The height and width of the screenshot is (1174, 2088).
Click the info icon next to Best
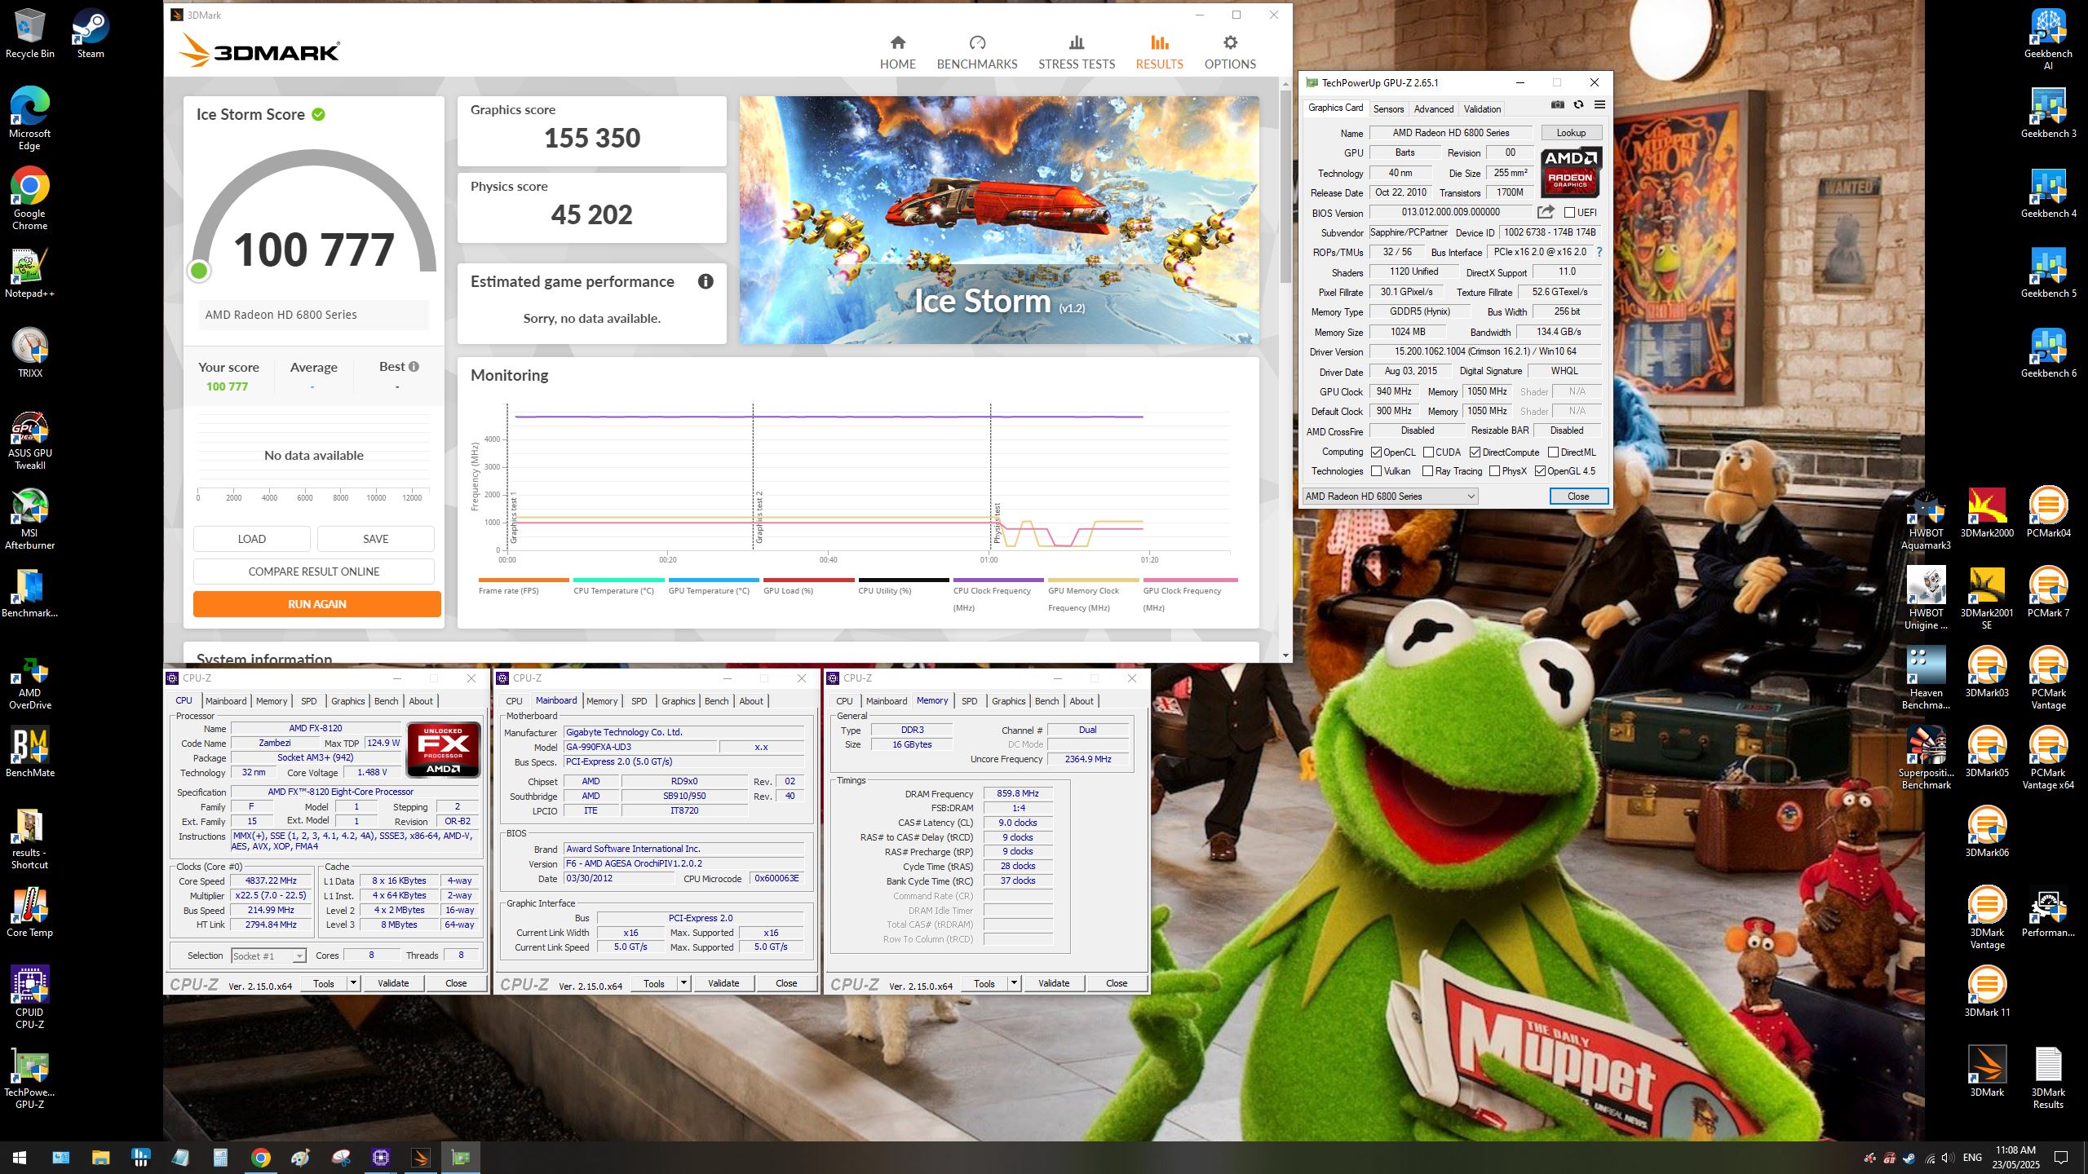coord(414,367)
